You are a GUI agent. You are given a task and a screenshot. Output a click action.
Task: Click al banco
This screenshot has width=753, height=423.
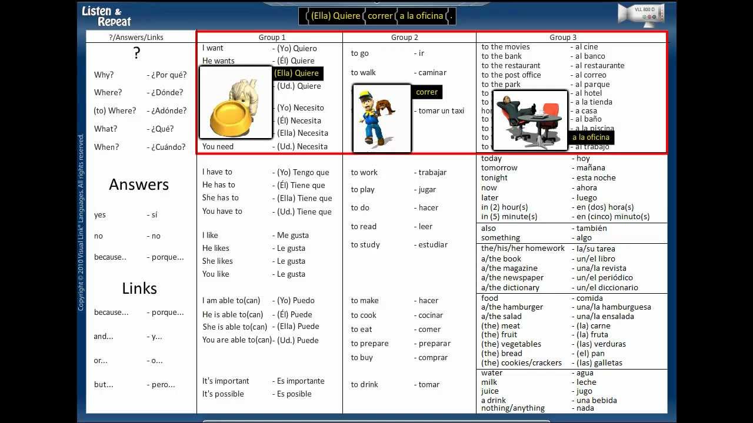pos(590,56)
